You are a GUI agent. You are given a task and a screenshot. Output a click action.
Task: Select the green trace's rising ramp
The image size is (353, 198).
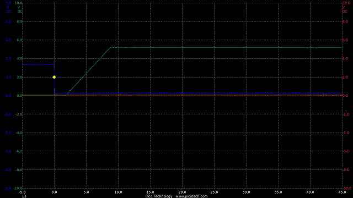click(x=89, y=71)
